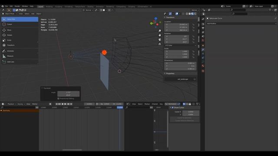Click the Location X value field
The image size is (278, 156).
click(177, 25)
